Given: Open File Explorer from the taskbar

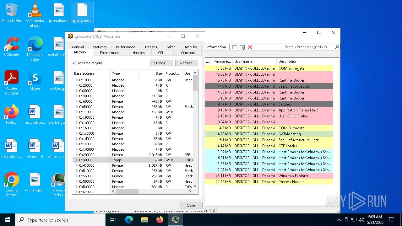Looking at the screenshot, I should [144, 220].
